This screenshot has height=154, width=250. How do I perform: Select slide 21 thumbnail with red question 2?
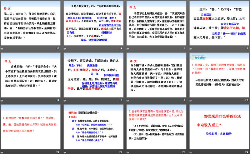[30, 127]
